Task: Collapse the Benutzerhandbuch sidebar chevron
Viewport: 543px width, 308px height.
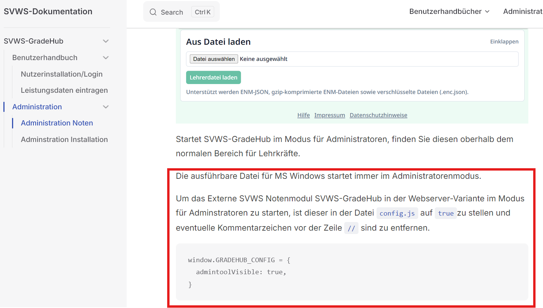Action: (x=106, y=57)
